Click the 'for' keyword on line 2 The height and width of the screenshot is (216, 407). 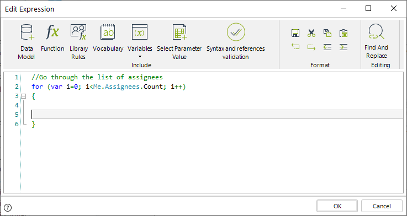pos(37,87)
